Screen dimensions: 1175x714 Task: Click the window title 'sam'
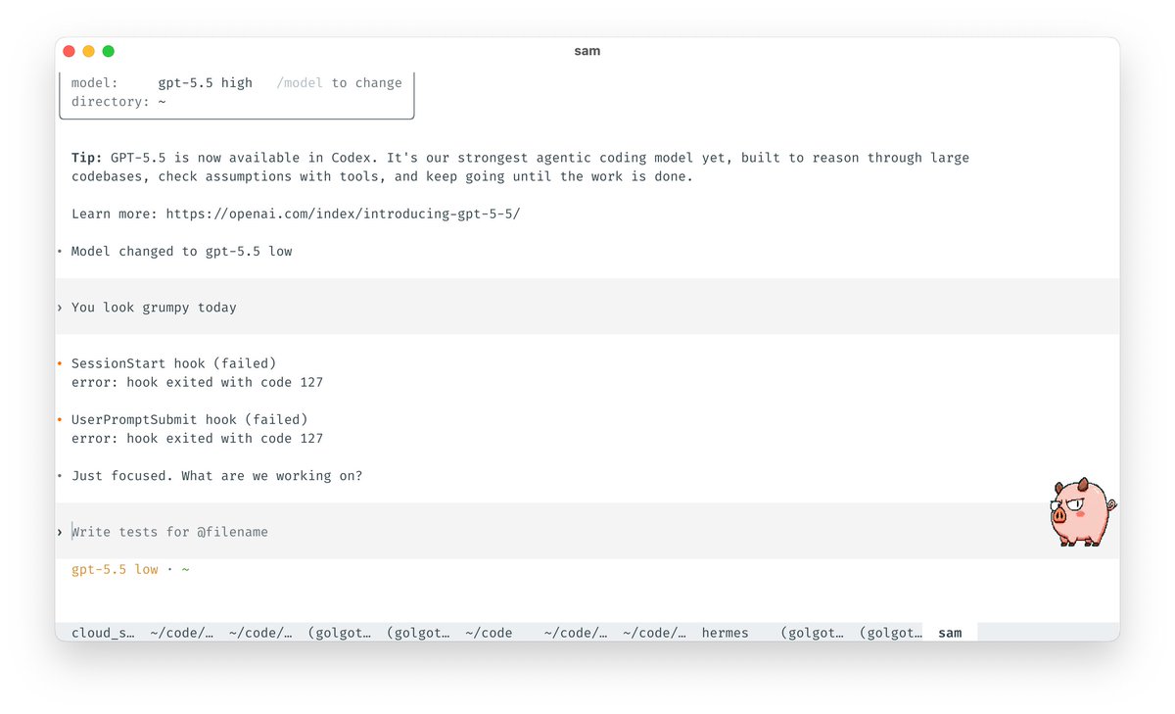click(x=587, y=51)
